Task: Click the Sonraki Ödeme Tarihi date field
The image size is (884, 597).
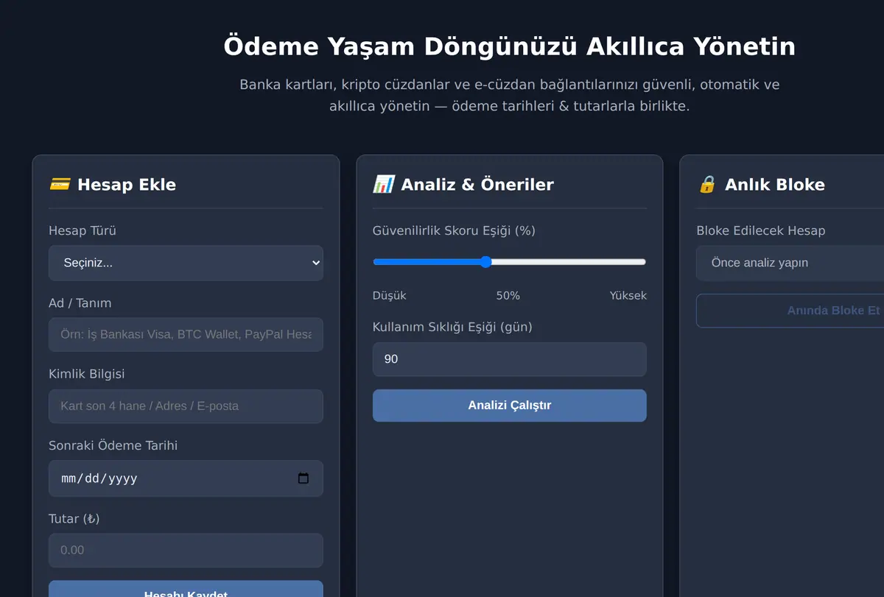Action: (x=186, y=478)
